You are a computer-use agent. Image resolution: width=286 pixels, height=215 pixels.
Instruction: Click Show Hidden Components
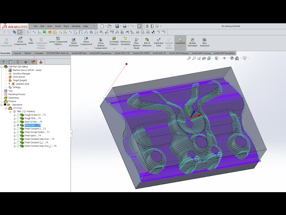(x=101, y=43)
